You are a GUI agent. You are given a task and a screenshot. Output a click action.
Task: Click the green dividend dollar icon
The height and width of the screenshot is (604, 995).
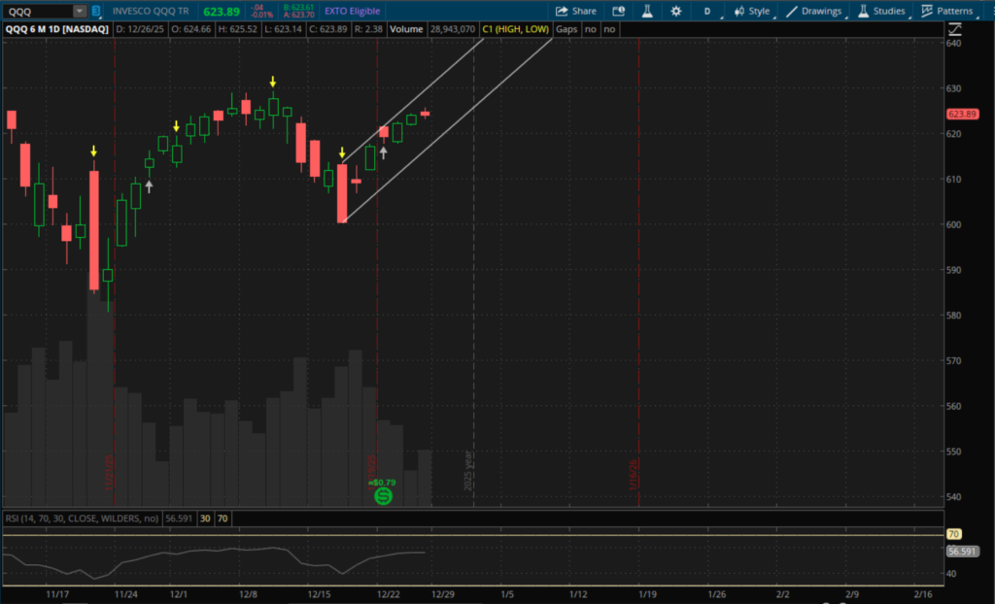tap(383, 496)
